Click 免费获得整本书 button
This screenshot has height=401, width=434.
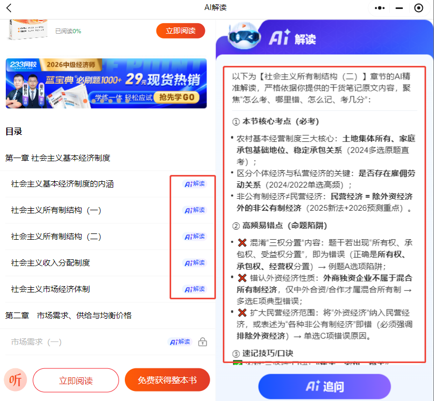(x=167, y=380)
